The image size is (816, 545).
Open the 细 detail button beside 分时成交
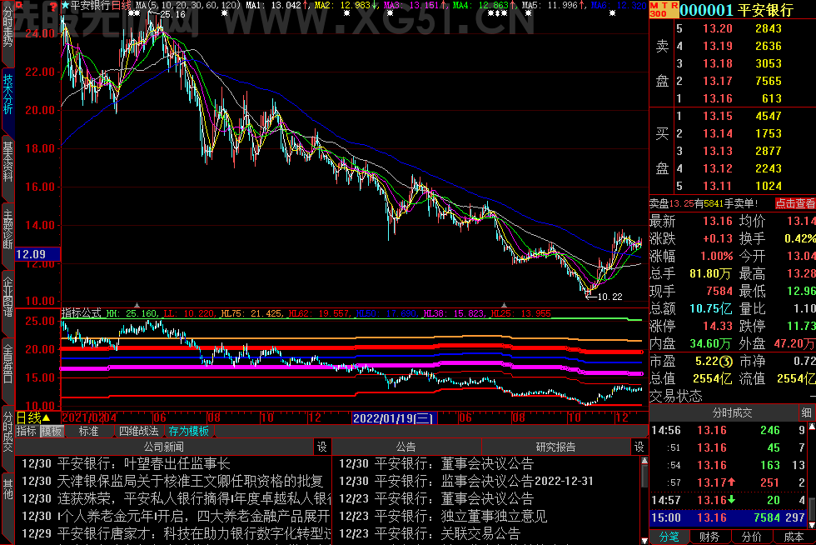click(x=807, y=412)
